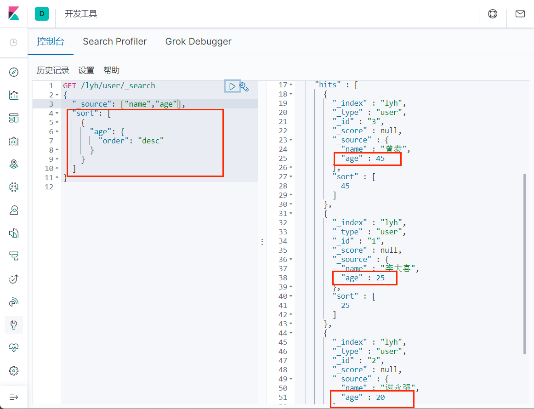
Task: Expand the sidebar with the bottom arrow icon
Action: [x=14, y=397]
